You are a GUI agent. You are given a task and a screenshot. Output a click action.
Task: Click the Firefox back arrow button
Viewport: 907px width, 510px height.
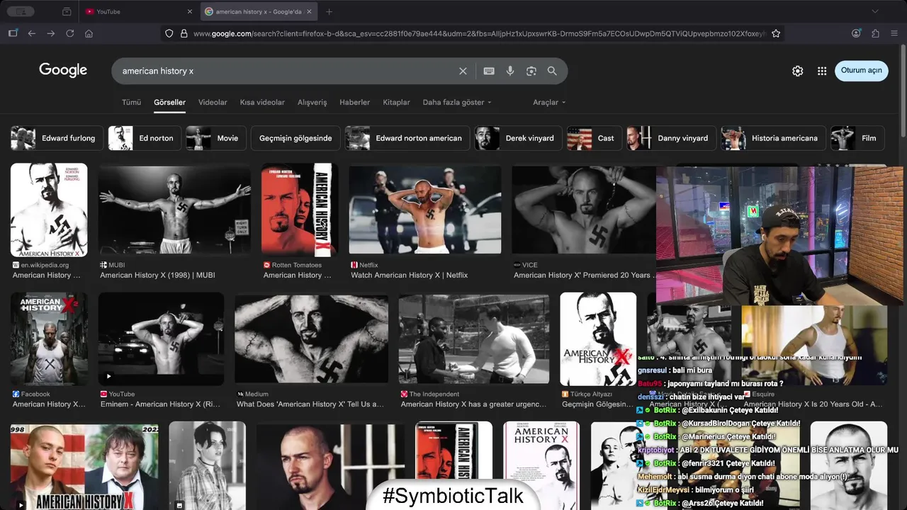click(32, 33)
